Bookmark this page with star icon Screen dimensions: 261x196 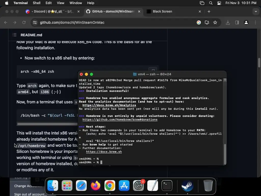(x=215, y=22)
